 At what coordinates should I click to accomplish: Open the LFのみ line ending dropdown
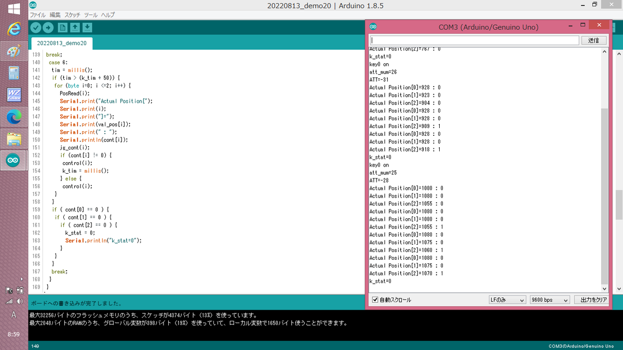(507, 300)
